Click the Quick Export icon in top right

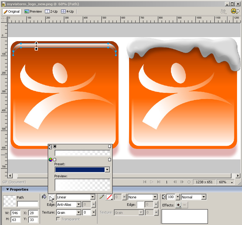[x=235, y=11]
